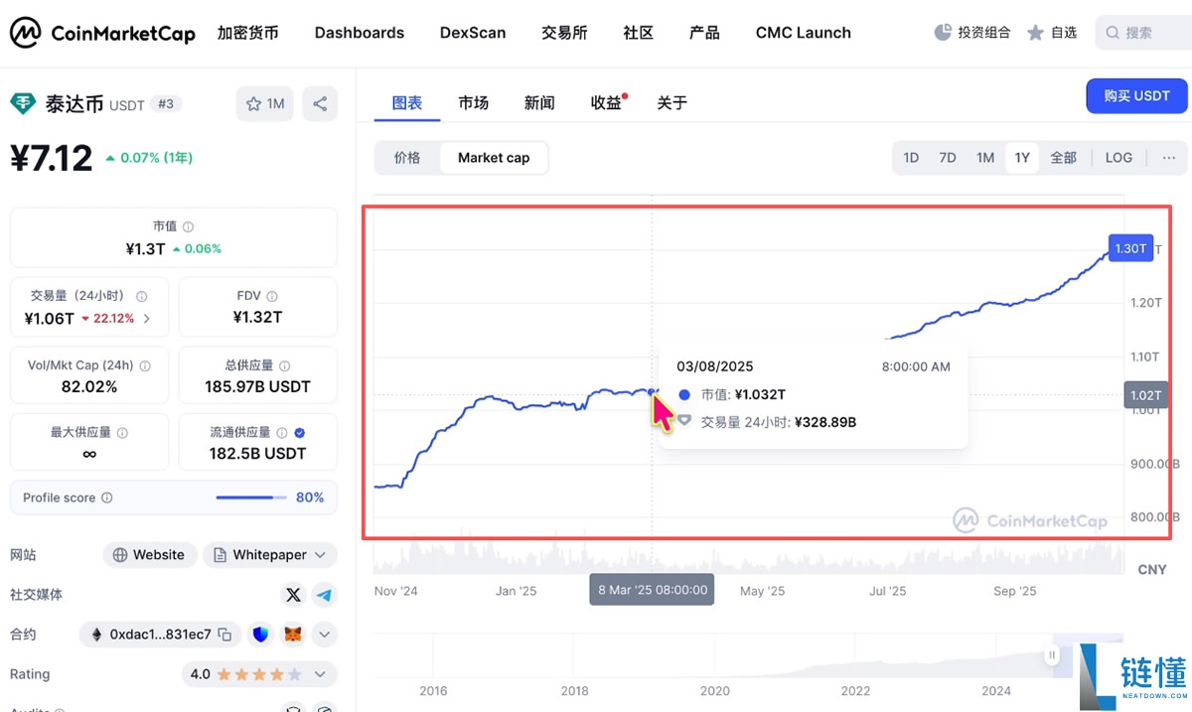1192x712 pixels.
Task: Open the Website link
Action: 150,555
